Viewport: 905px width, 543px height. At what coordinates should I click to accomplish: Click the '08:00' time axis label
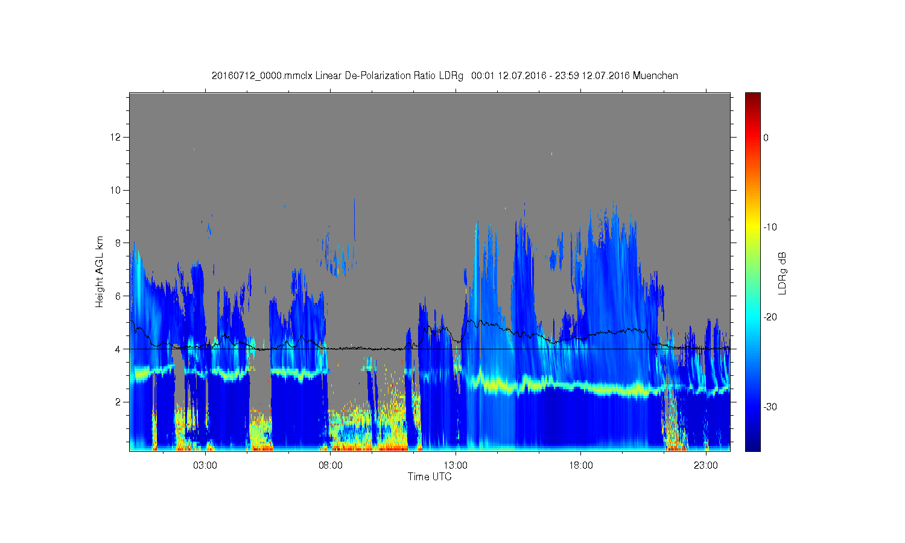pos(331,466)
